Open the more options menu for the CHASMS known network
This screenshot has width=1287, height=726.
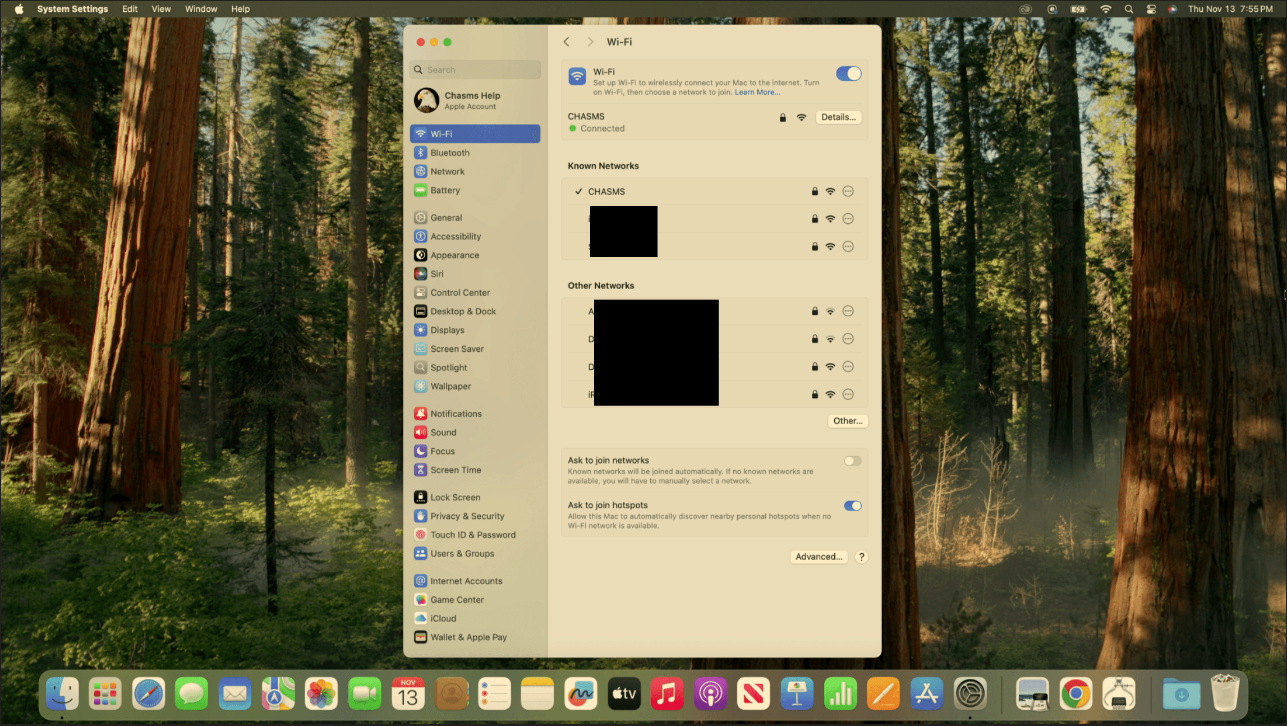(x=848, y=191)
